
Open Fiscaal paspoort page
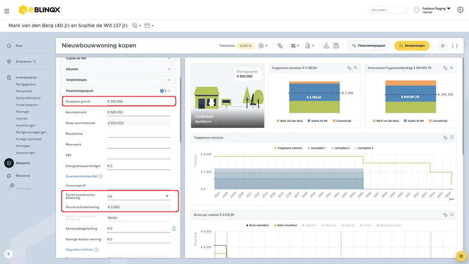pyautogui.click(x=27, y=105)
